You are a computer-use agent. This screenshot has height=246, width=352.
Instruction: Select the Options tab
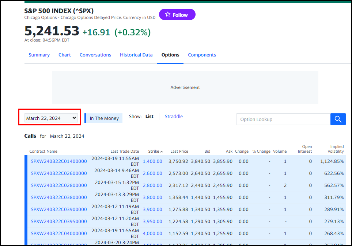point(170,55)
